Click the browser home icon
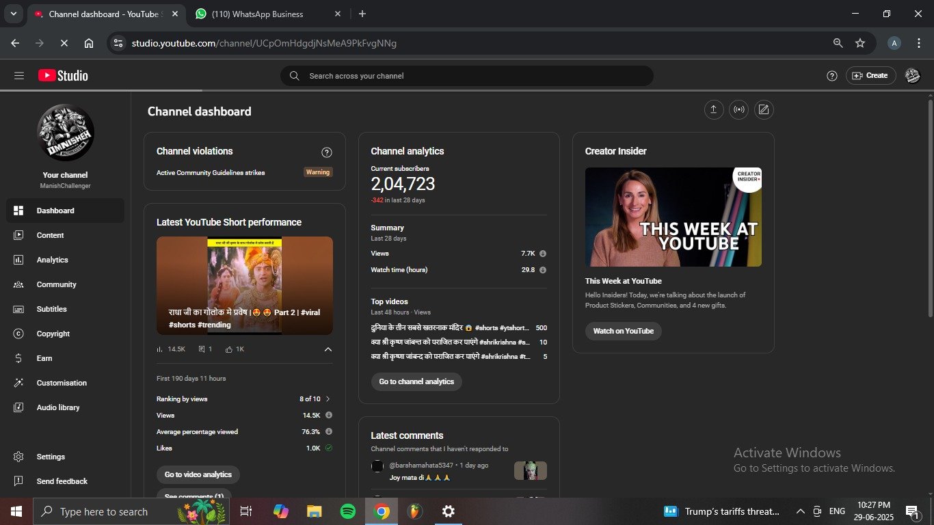The image size is (934, 525). pos(89,43)
